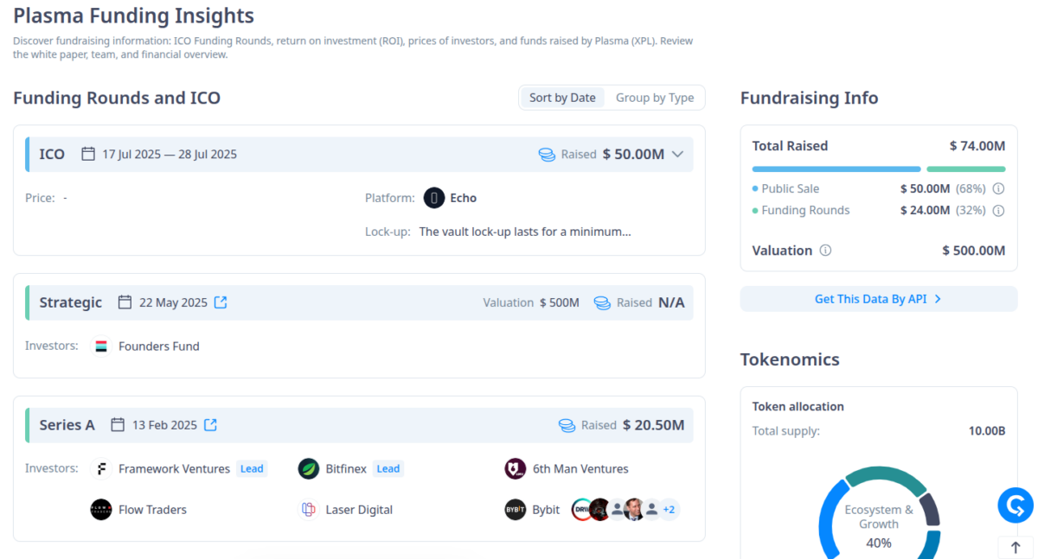The height and width of the screenshot is (559, 1038).
Task: Click the Funding Rounds $24.00M amount
Action: pyautogui.click(x=925, y=211)
